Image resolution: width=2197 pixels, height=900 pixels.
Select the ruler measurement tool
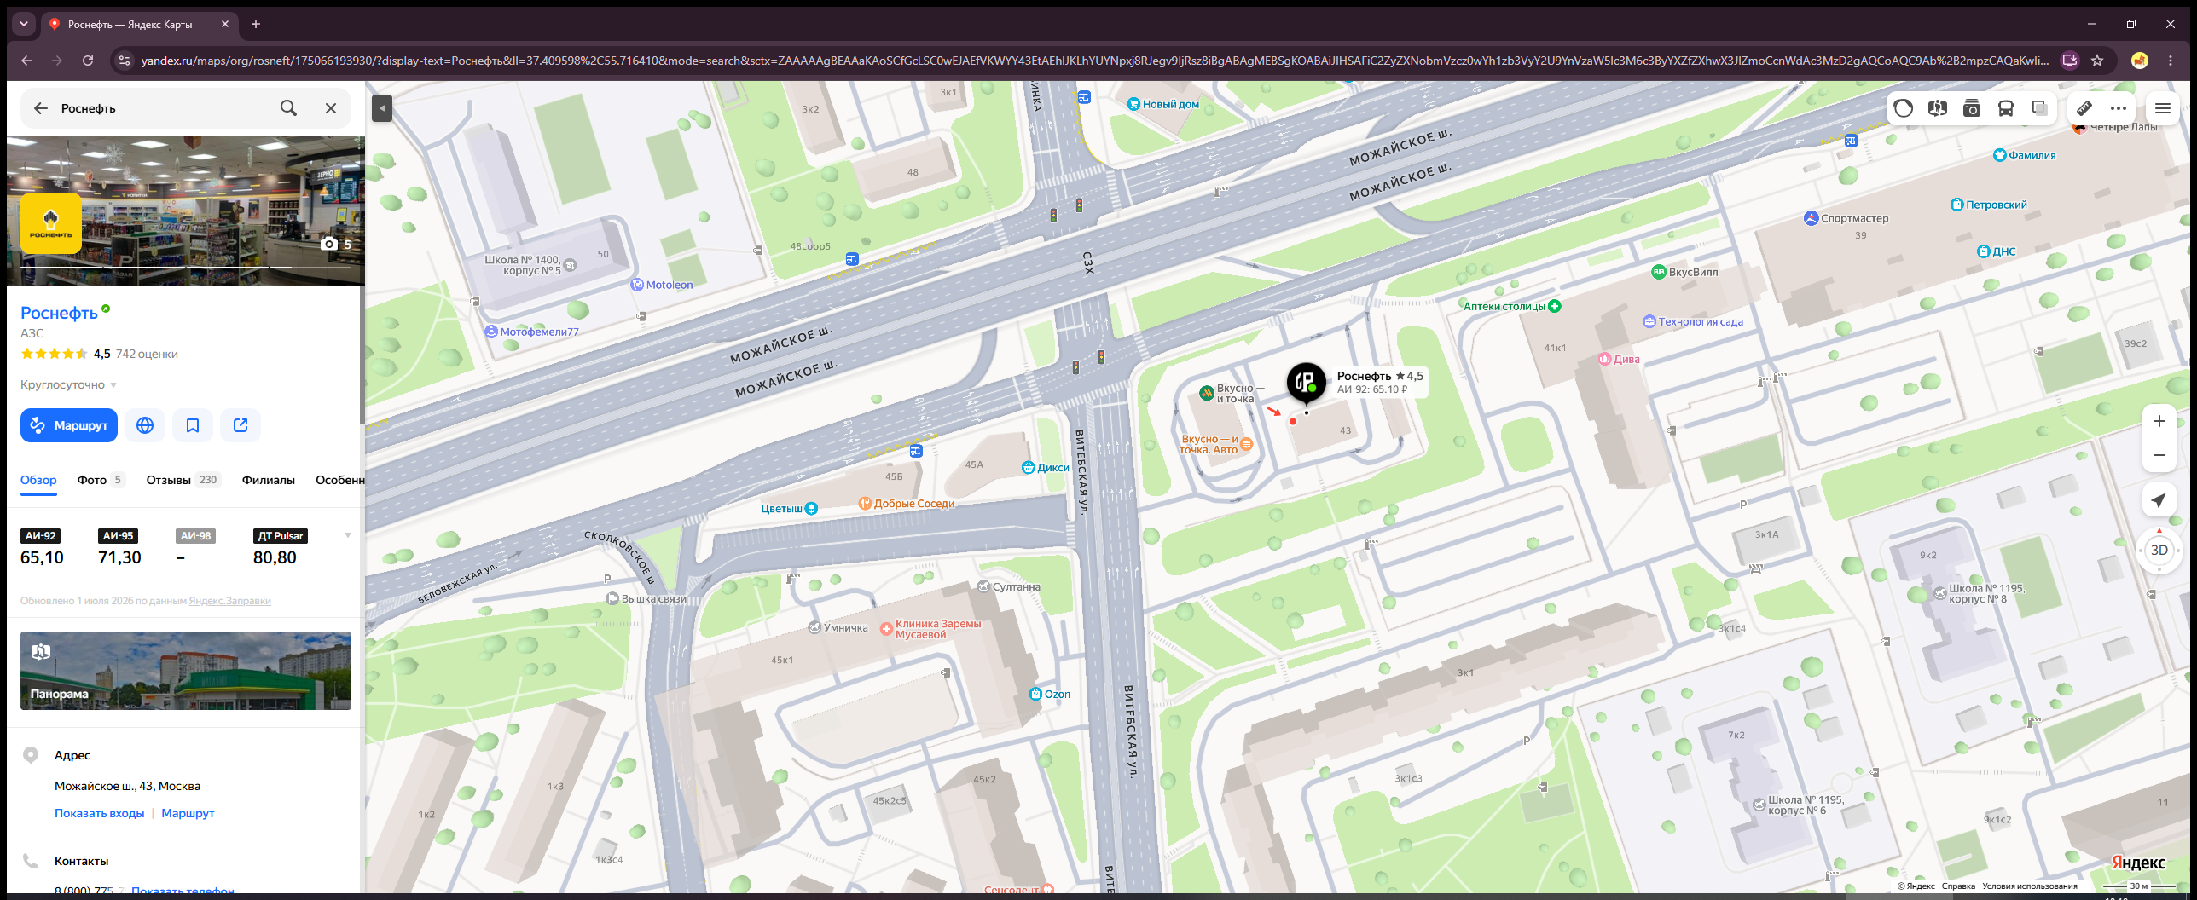pos(2084,108)
